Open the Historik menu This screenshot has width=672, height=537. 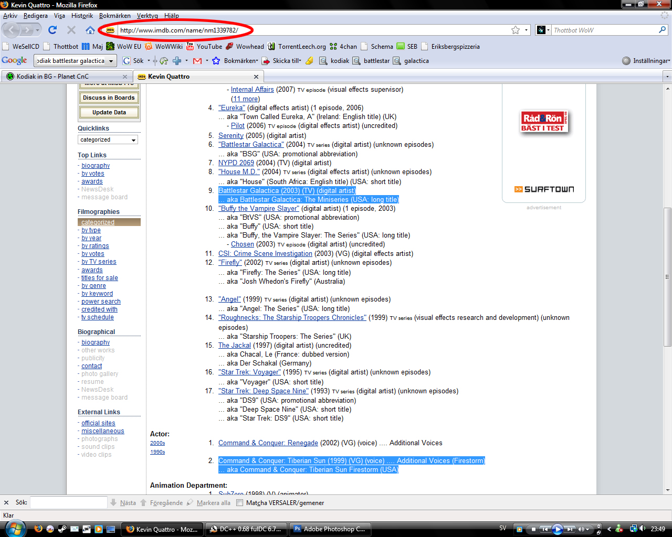point(82,16)
